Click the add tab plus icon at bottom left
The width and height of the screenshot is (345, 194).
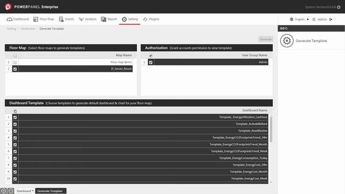pos(4,191)
